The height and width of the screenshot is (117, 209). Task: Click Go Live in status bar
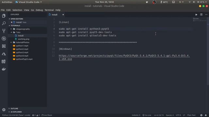tap(147, 115)
